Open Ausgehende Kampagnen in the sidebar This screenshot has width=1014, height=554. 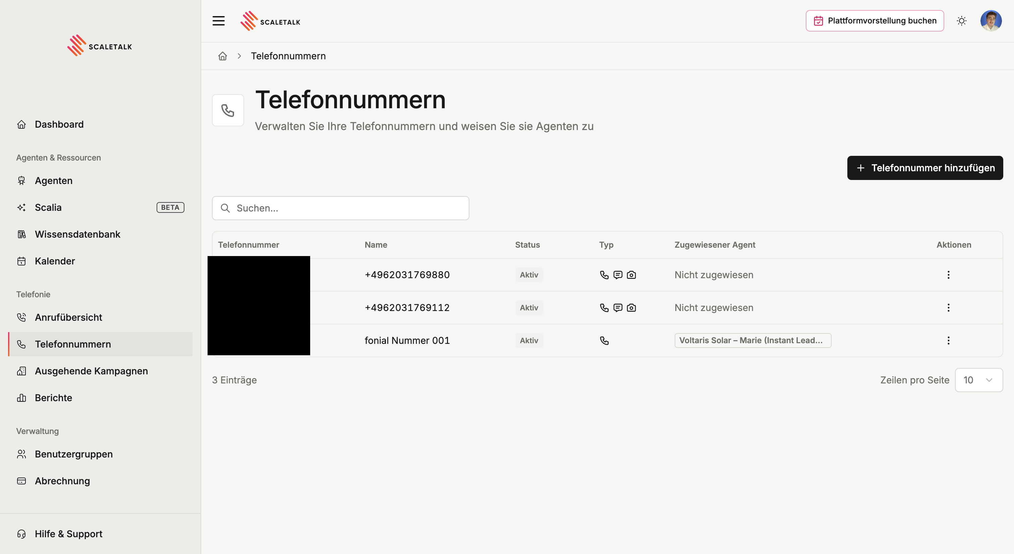point(100,371)
